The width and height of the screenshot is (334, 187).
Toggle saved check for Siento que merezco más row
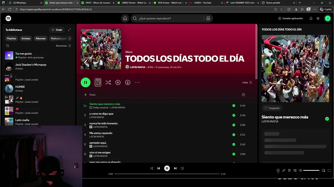pos(234,106)
